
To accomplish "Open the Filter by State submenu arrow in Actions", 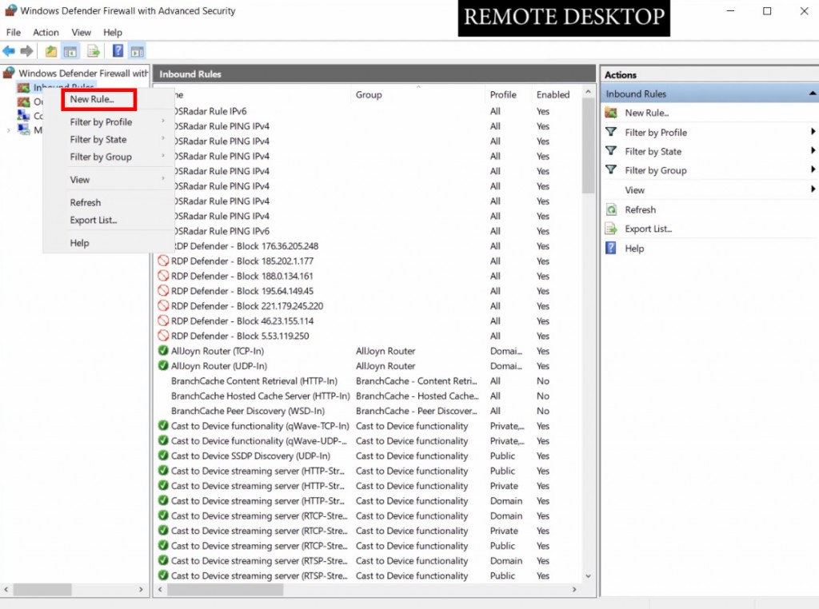I will [813, 151].
